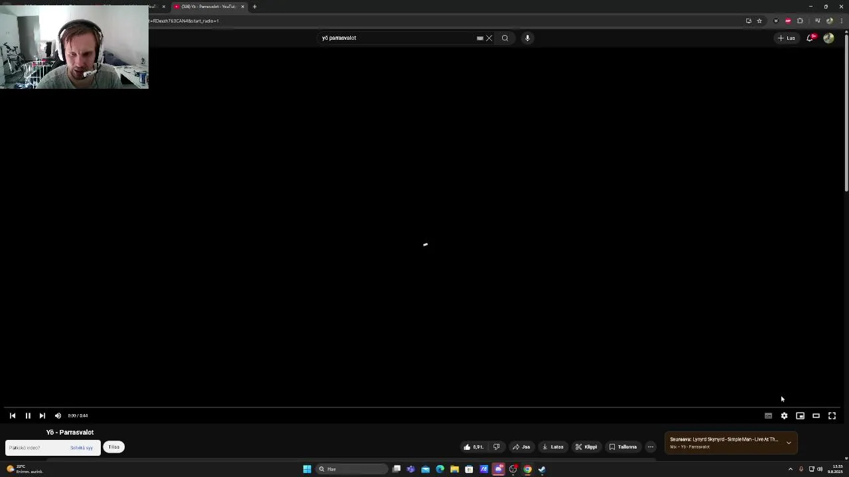Image resolution: width=849 pixels, height=477 pixels.
Task: Pause the video playback
Action: click(28, 415)
